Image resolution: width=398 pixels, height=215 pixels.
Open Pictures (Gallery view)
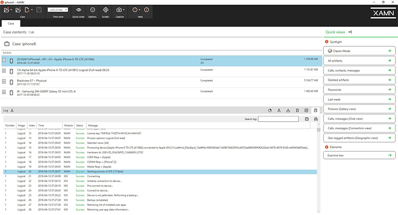point(359,109)
